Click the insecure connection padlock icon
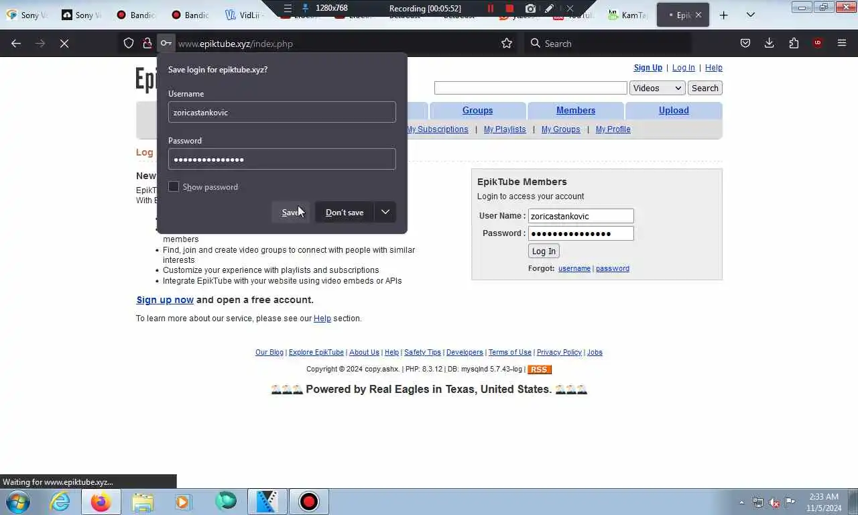This screenshot has height=515, width=858. [147, 44]
